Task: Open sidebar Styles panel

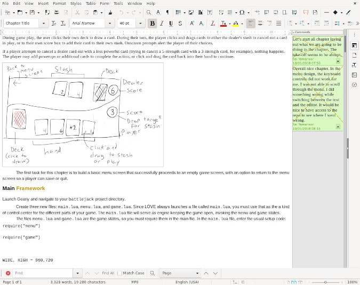Action: coord(354,65)
